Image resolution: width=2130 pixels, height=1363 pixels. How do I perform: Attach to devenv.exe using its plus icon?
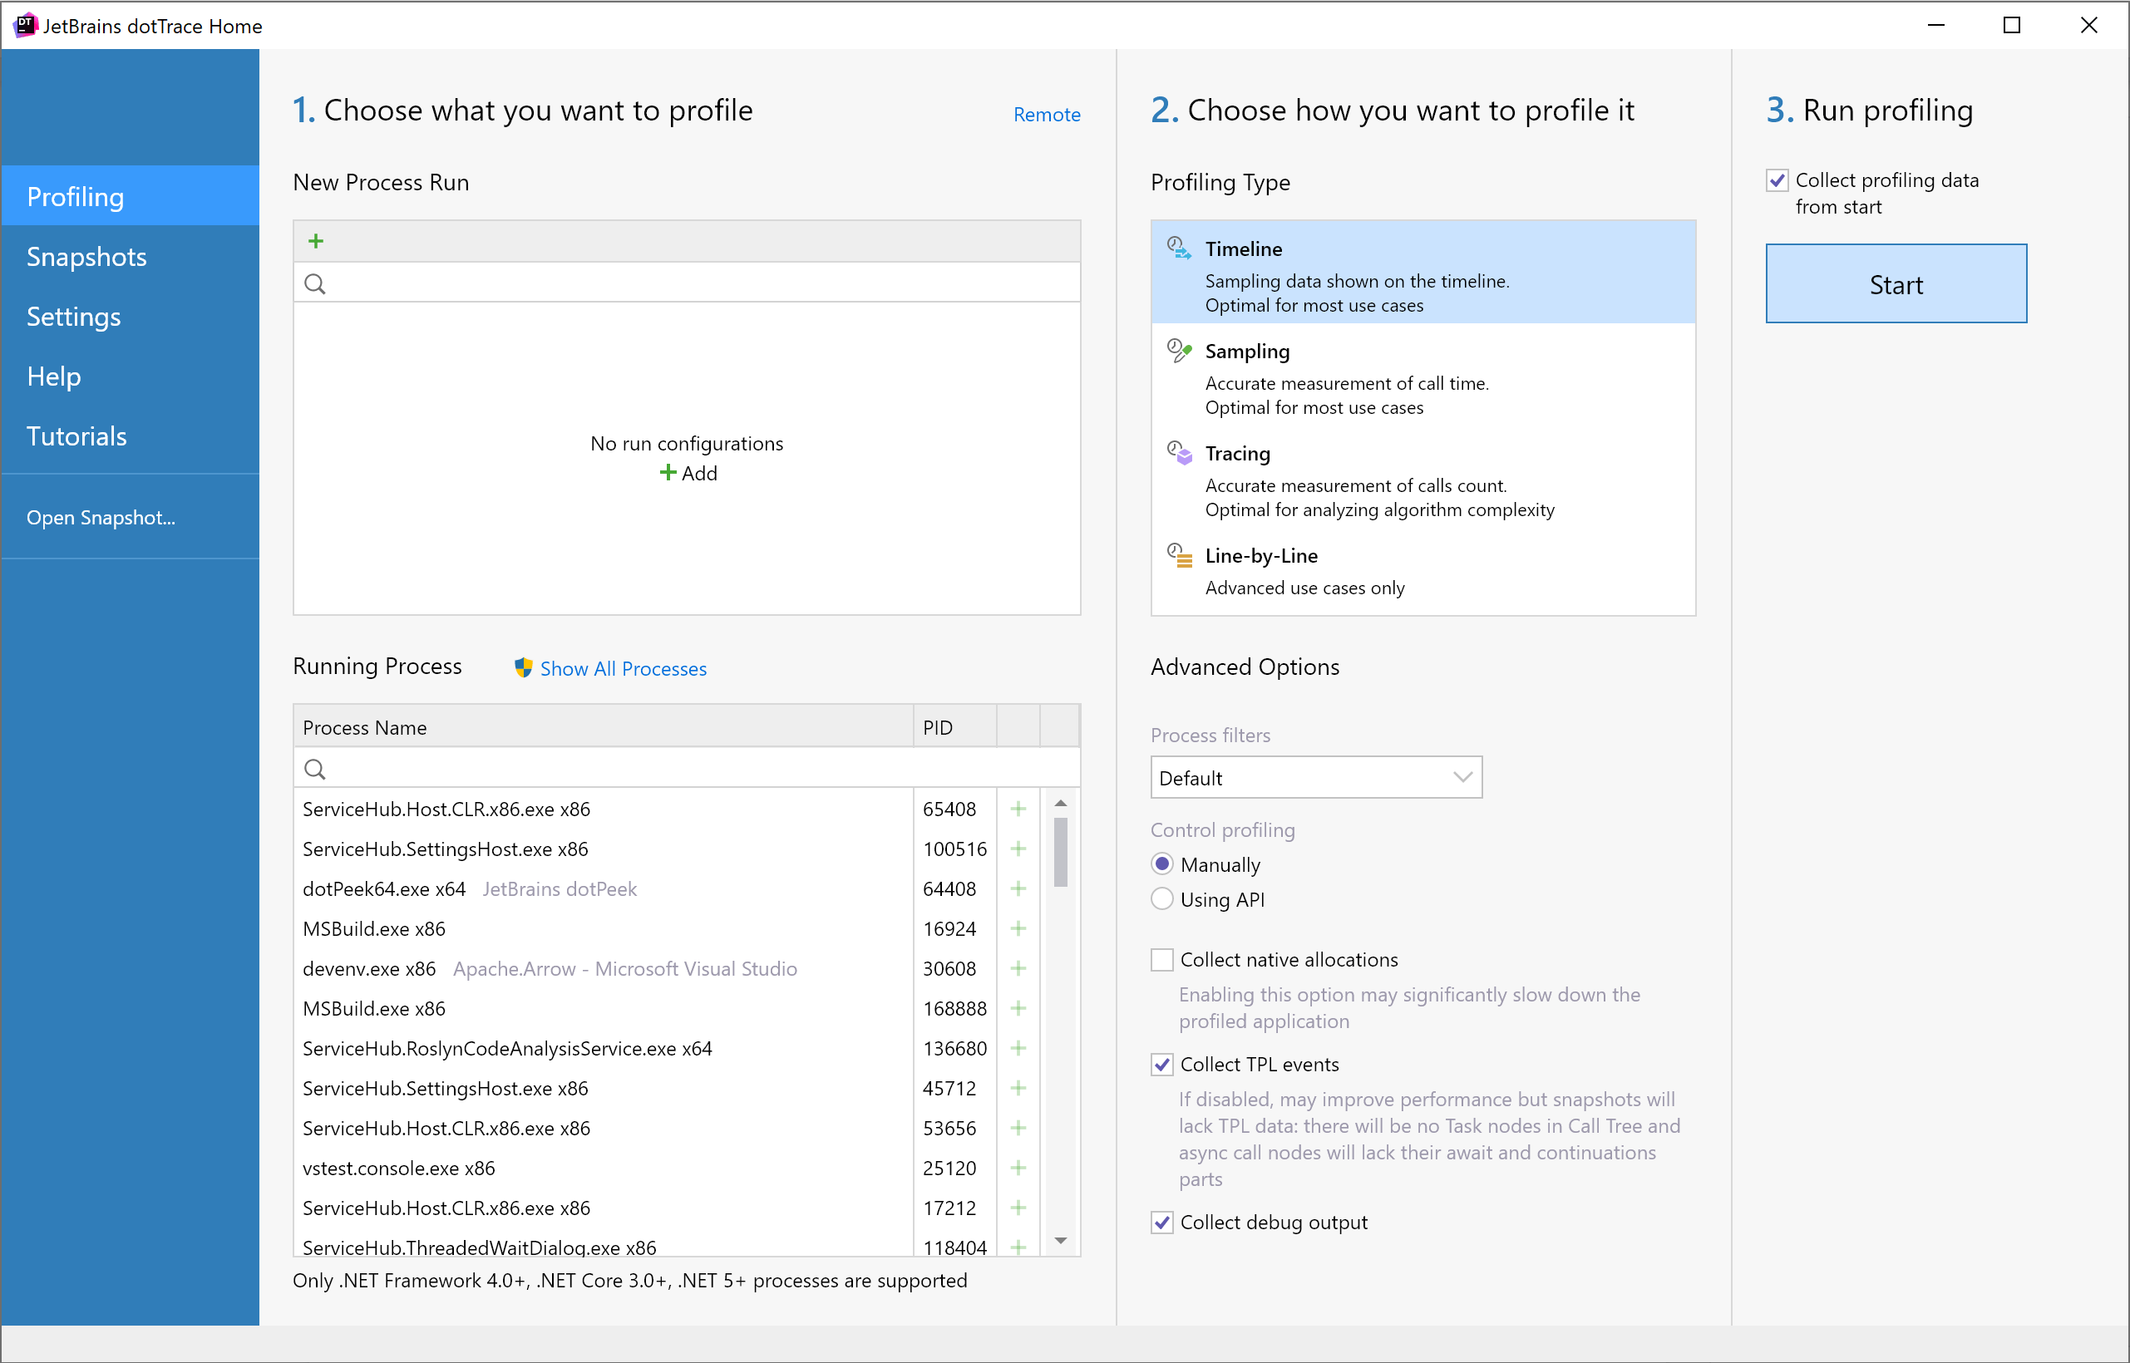1018,968
